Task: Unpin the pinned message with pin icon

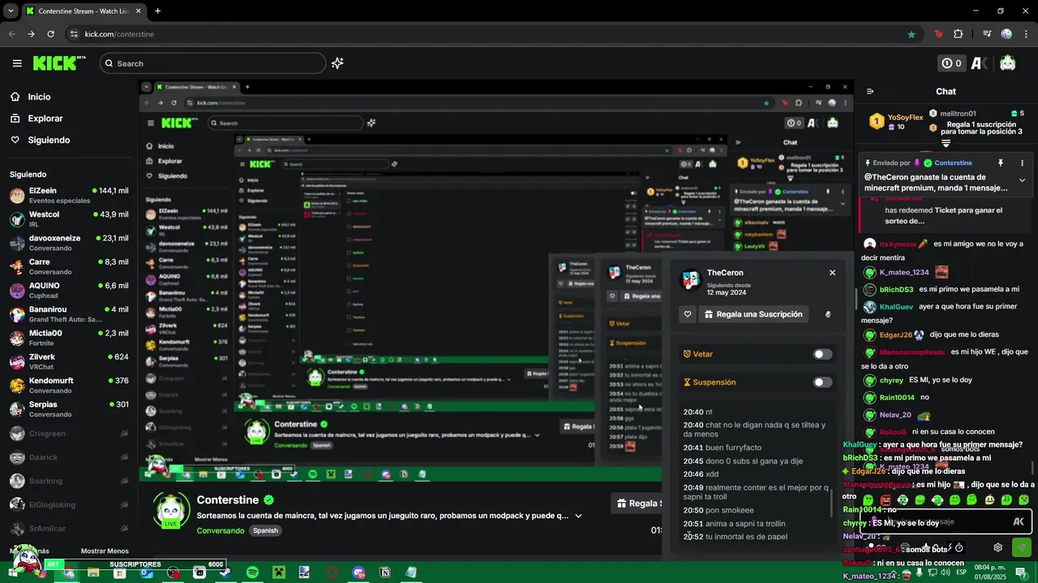Action: (1001, 163)
